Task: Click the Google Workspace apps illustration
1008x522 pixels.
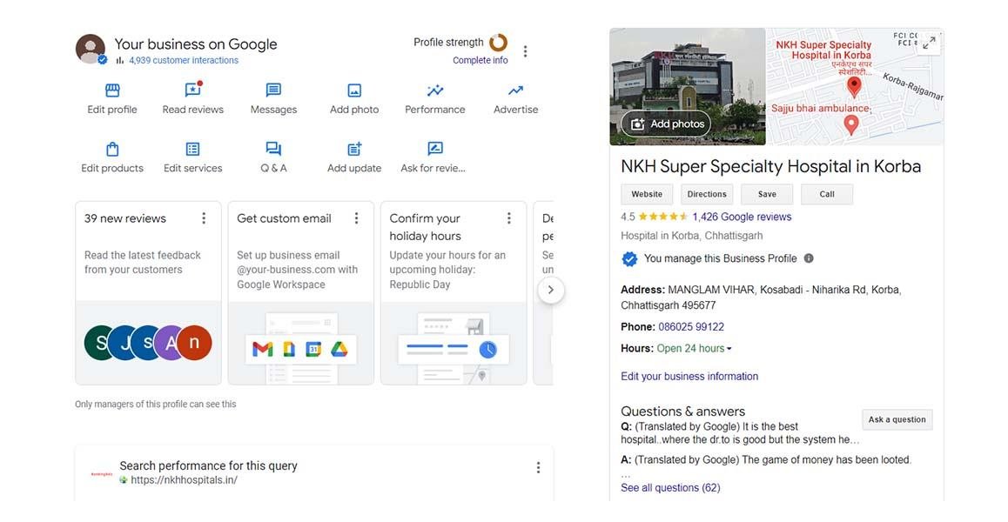Action: tap(300, 349)
